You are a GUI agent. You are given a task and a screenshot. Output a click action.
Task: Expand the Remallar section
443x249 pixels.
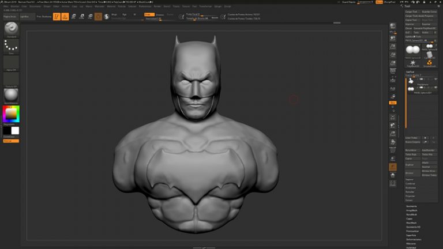click(x=410, y=192)
